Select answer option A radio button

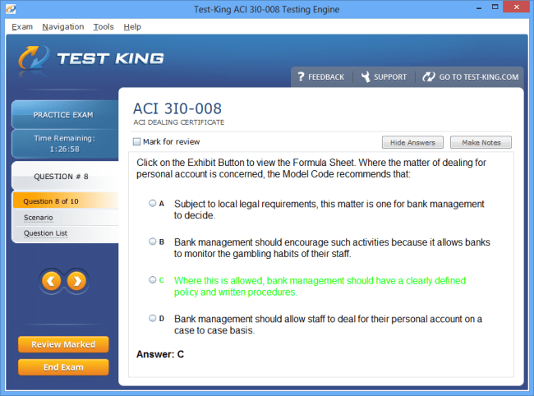[153, 203]
